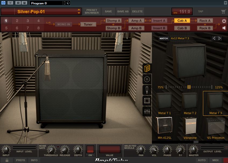Click the lock icon in bottom bar
The width and height of the screenshot is (228, 163).
[7, 160]
